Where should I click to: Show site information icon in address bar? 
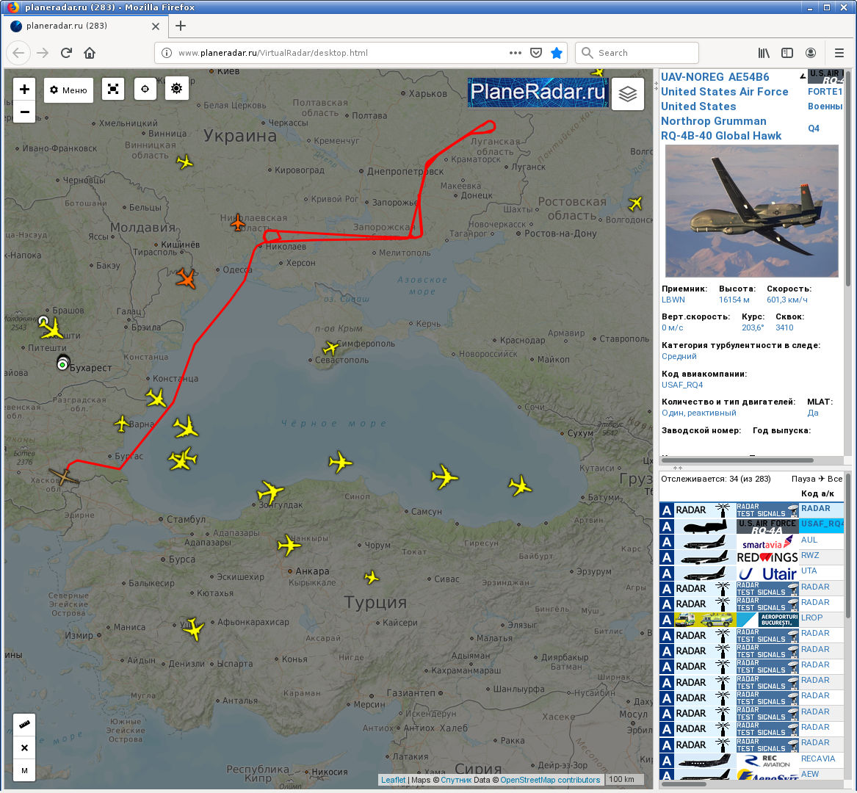167,53
